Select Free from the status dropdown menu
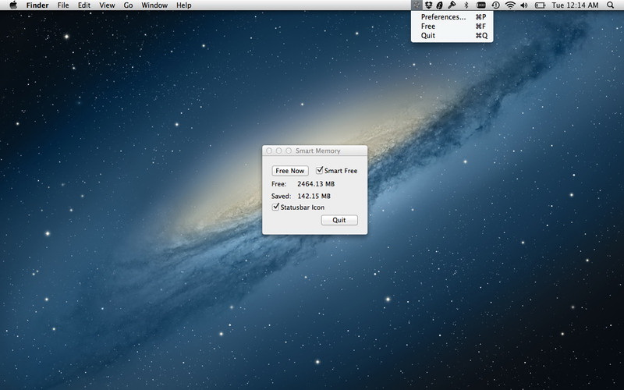624x390 pixels. (428, 27)
